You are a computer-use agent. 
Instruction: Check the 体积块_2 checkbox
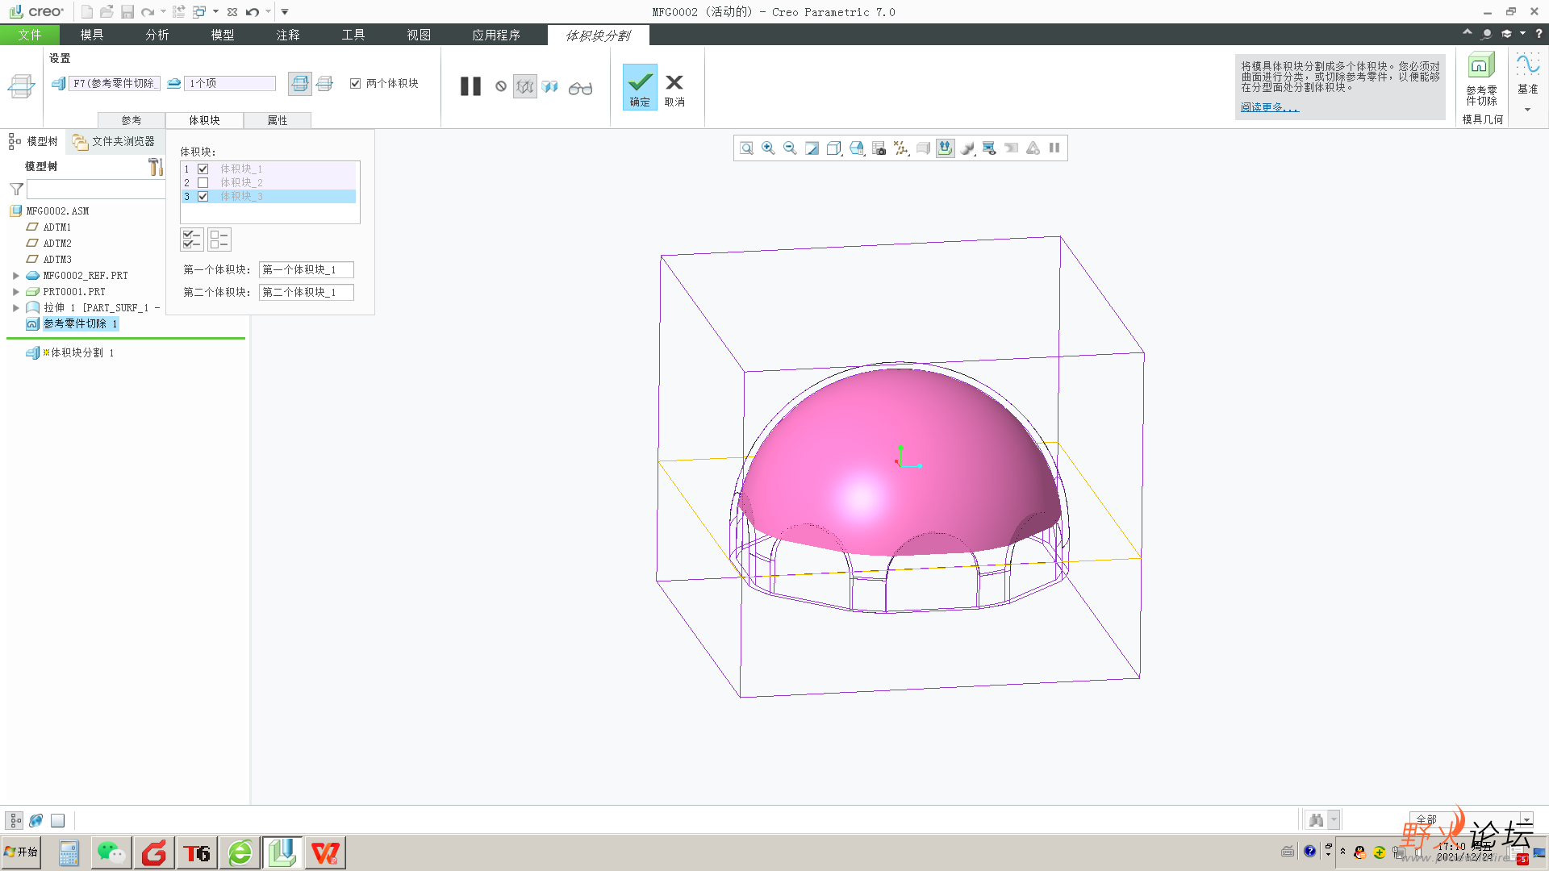(203, 183)
